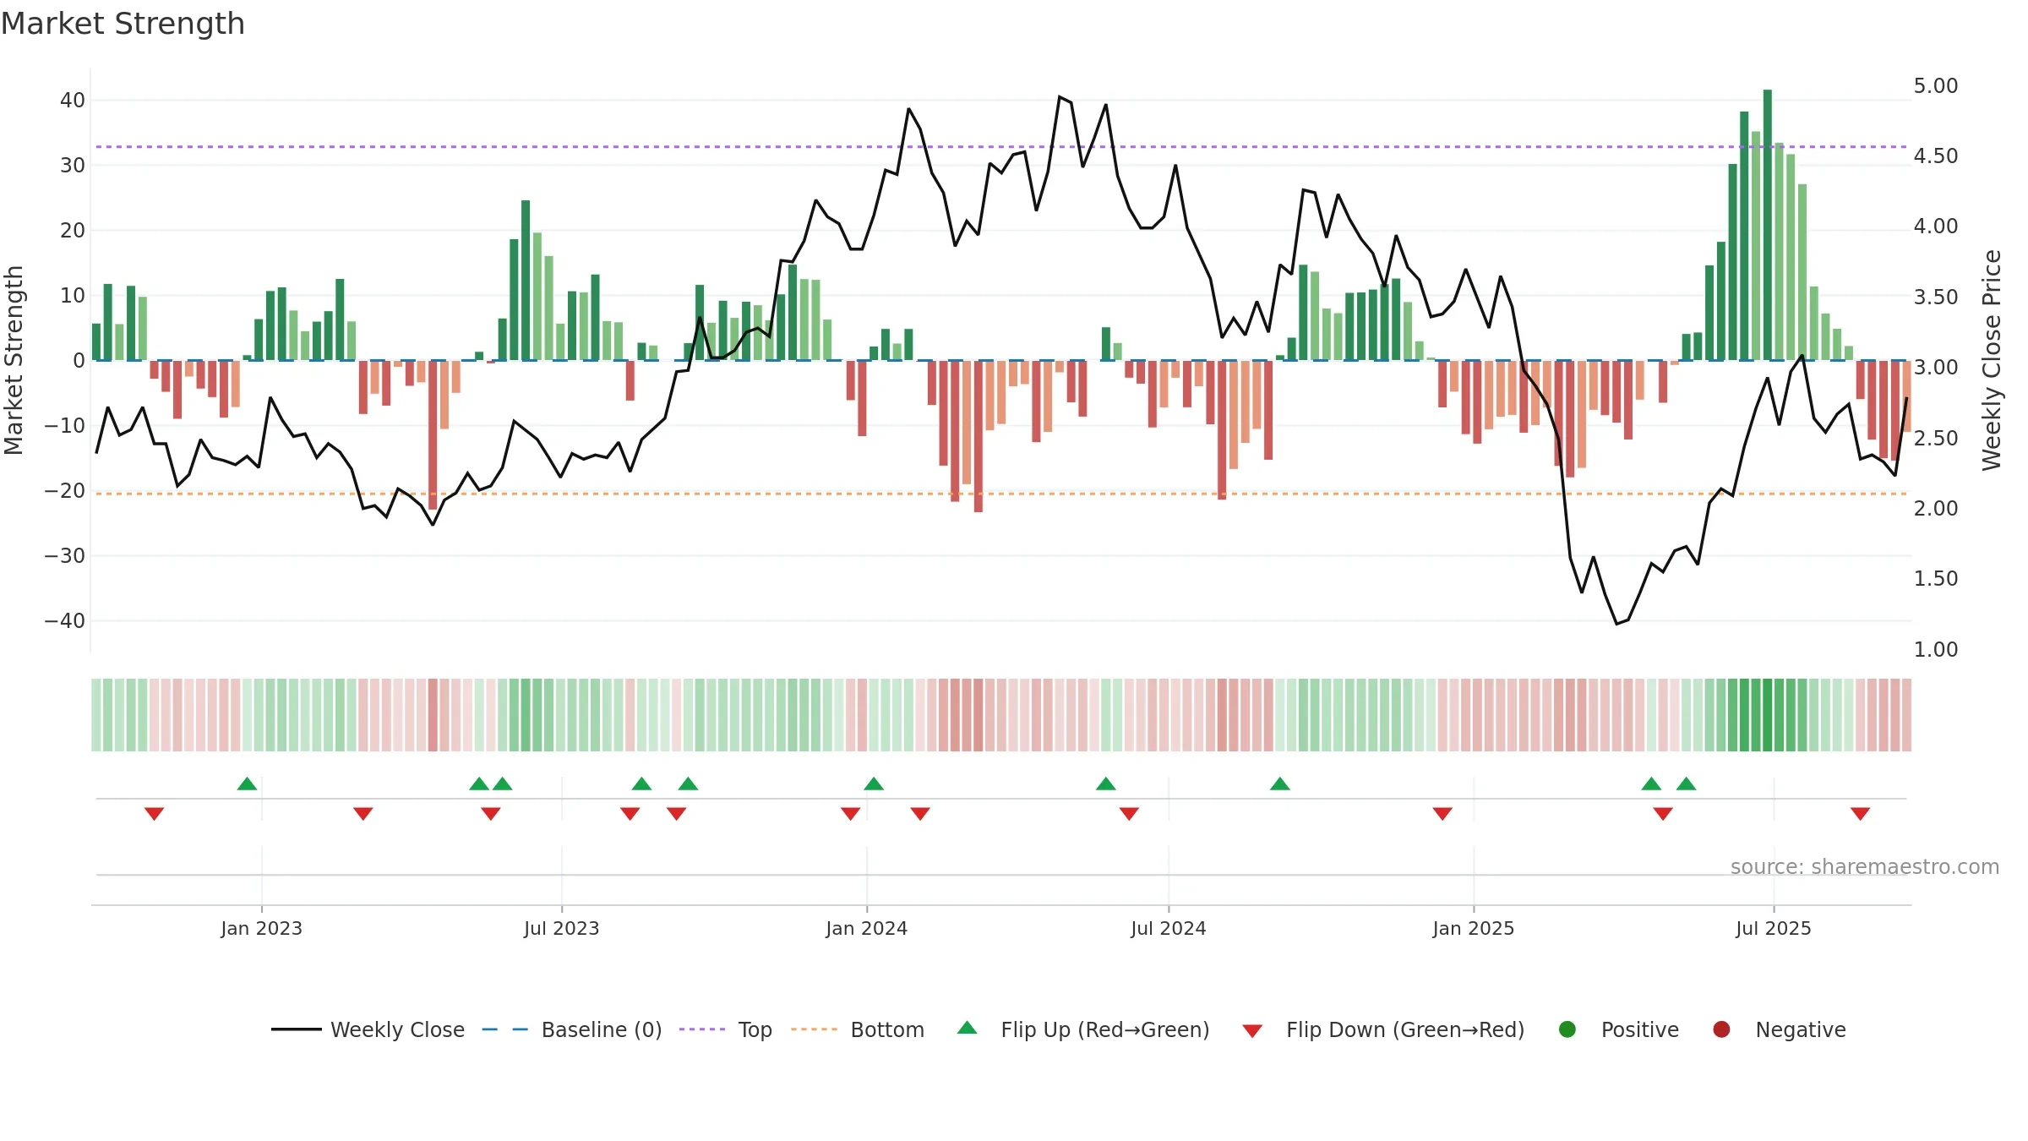Click the first flip-down marker at chart start
Image resolution: width=2028 pixels, height=1141 pixels.
[x=154, y=813]
